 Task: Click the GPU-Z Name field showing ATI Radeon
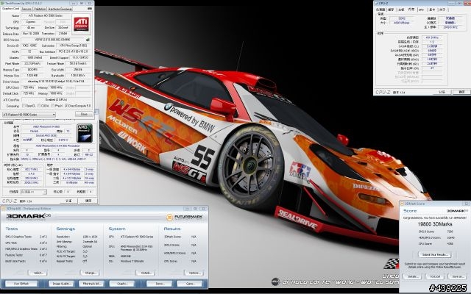[46, 15]
